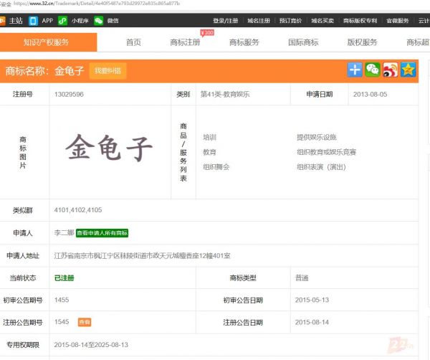The width and height of the screenshot is (430, 360).
Task: Click the 微信 icon in top bar
Action: click(x=99, y=21)
